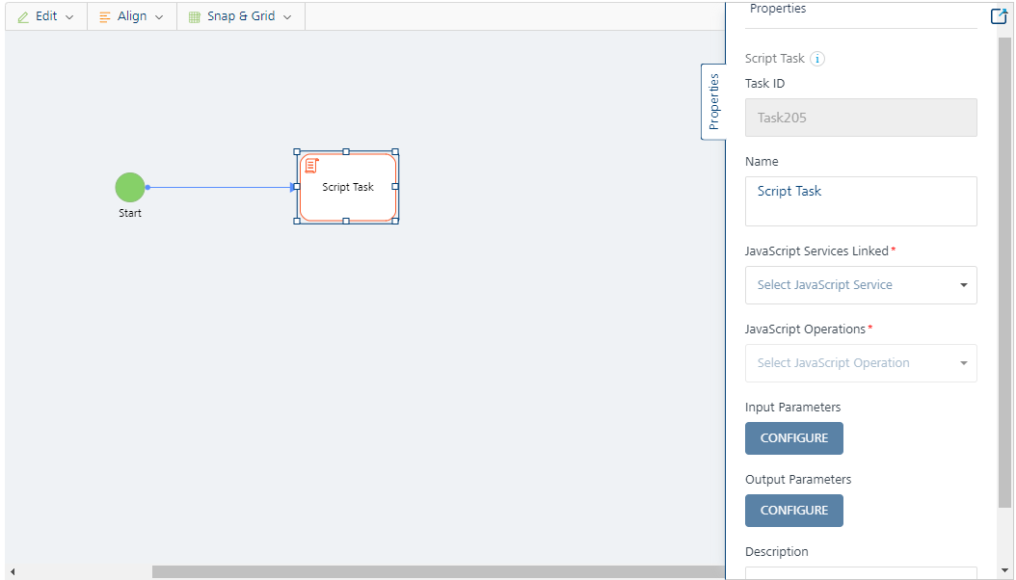Click the Snap & Grid icon
Screen dimensions: 1016x580
tap(195, 16)
